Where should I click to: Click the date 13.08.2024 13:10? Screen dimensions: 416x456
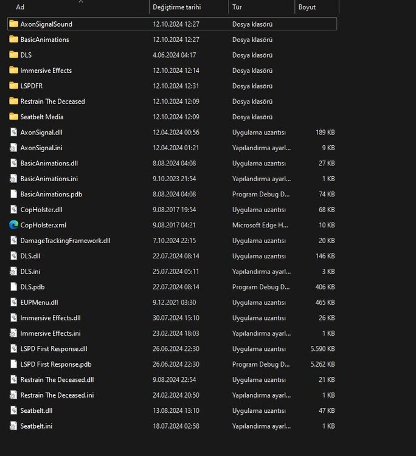(x=176, y=410)
